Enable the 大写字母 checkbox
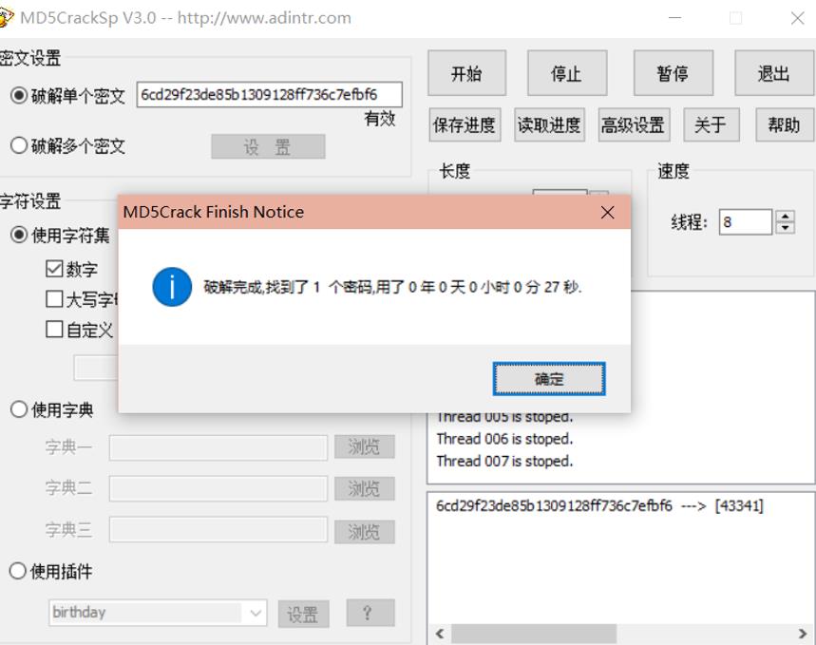The height and width of the screenshot is (645, 816). pos(54,299)
